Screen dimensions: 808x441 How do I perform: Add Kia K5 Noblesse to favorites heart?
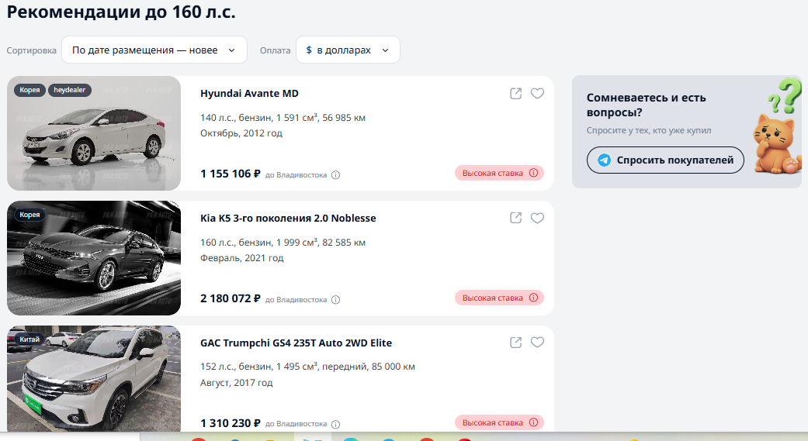537,218
